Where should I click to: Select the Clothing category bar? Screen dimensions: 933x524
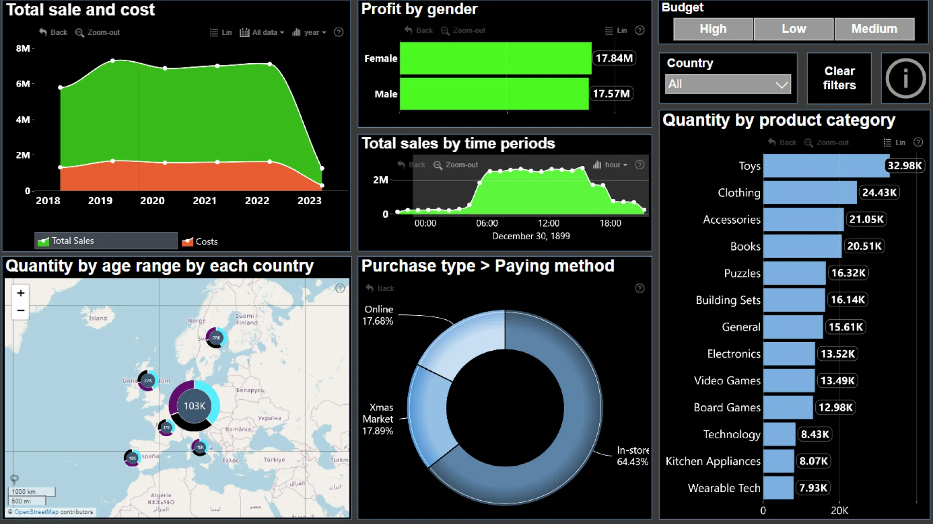pyautogui.click(x=810, y=193)
